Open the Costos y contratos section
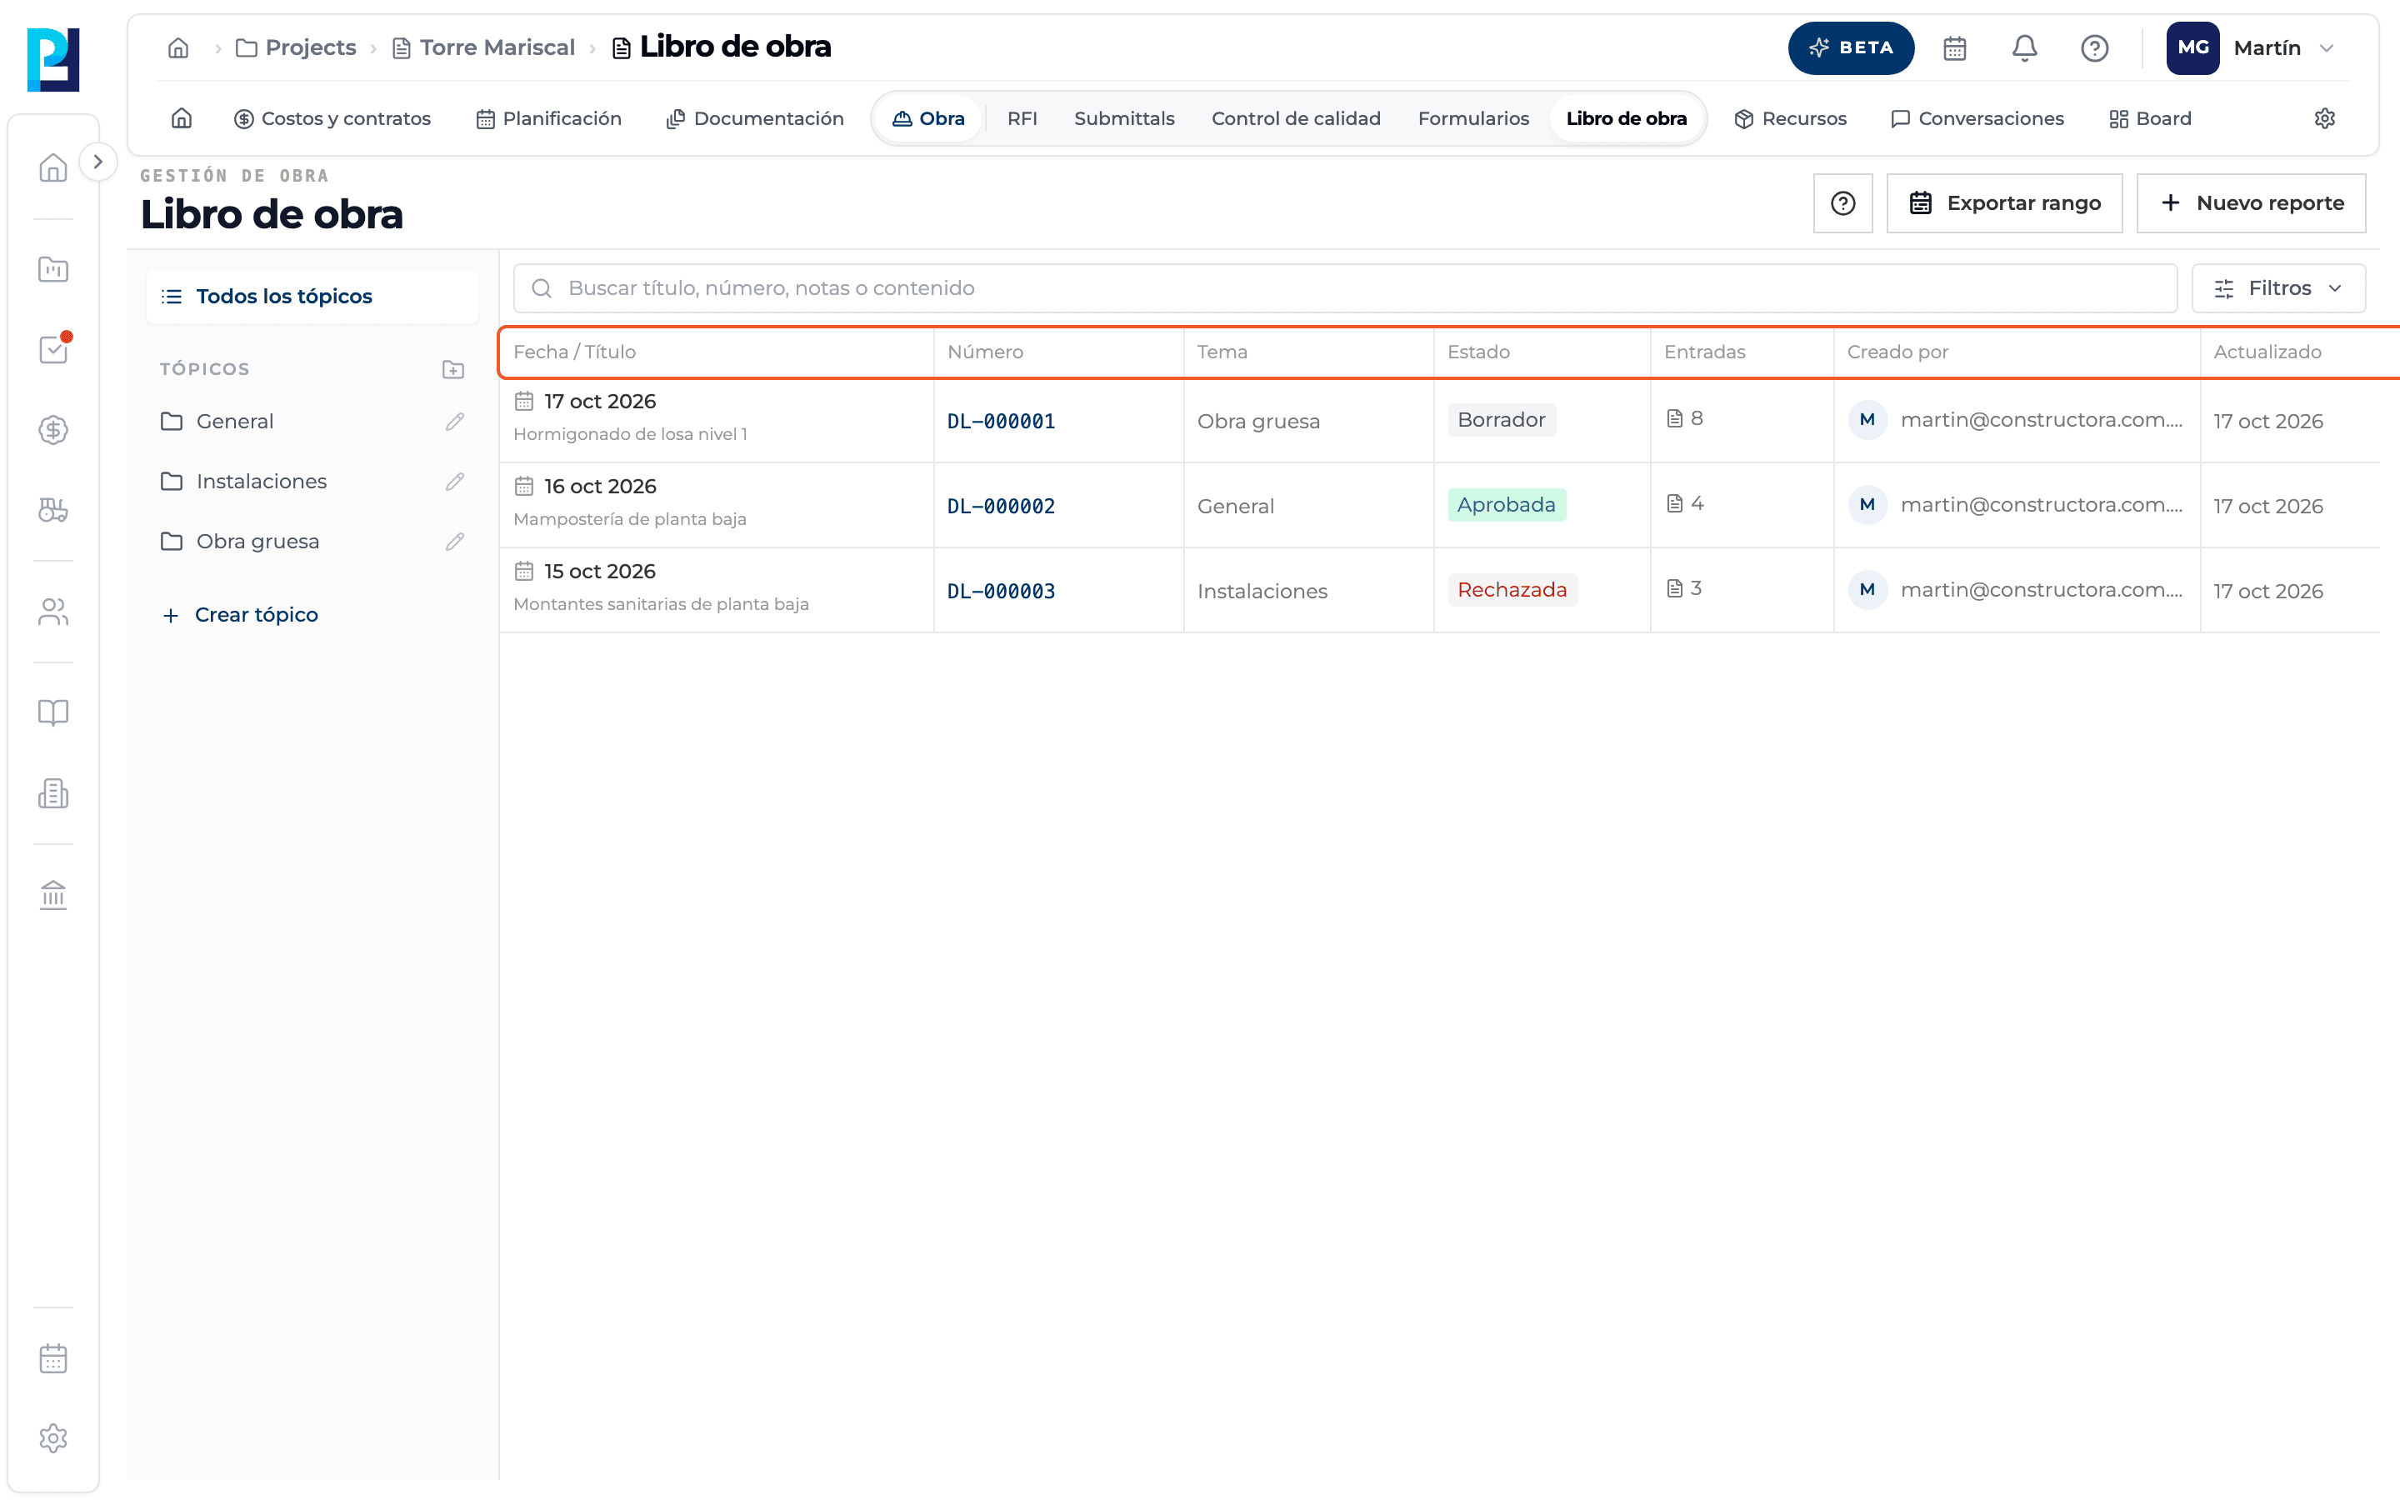The height and width of the screenshot is (1500, 2400). (x=332, y=118)
